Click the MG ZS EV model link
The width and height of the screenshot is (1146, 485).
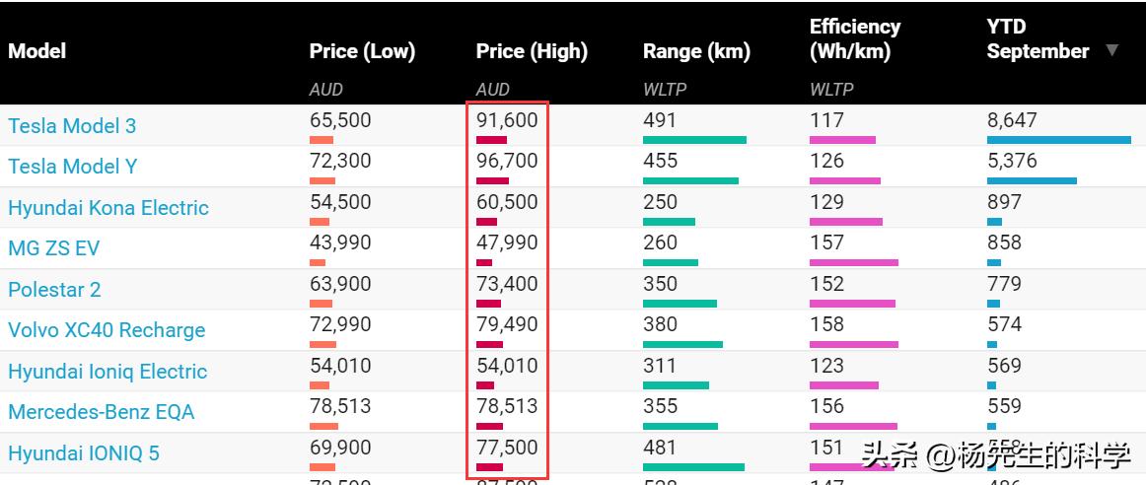pos(54,248)
